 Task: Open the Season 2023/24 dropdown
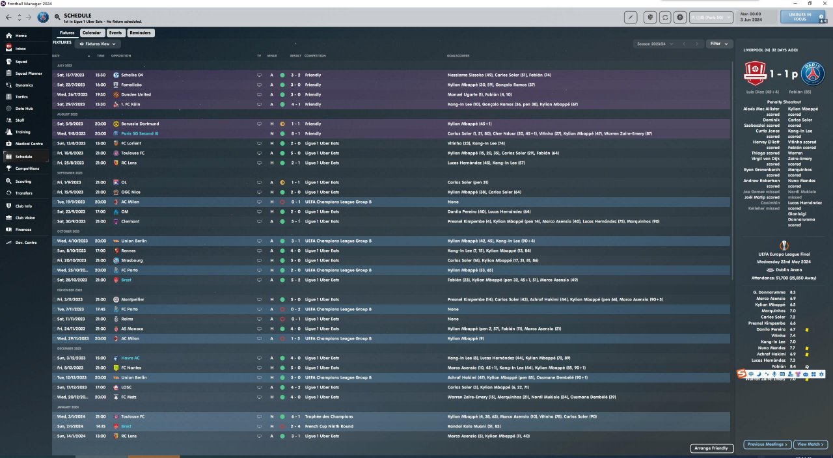(654, 44)
